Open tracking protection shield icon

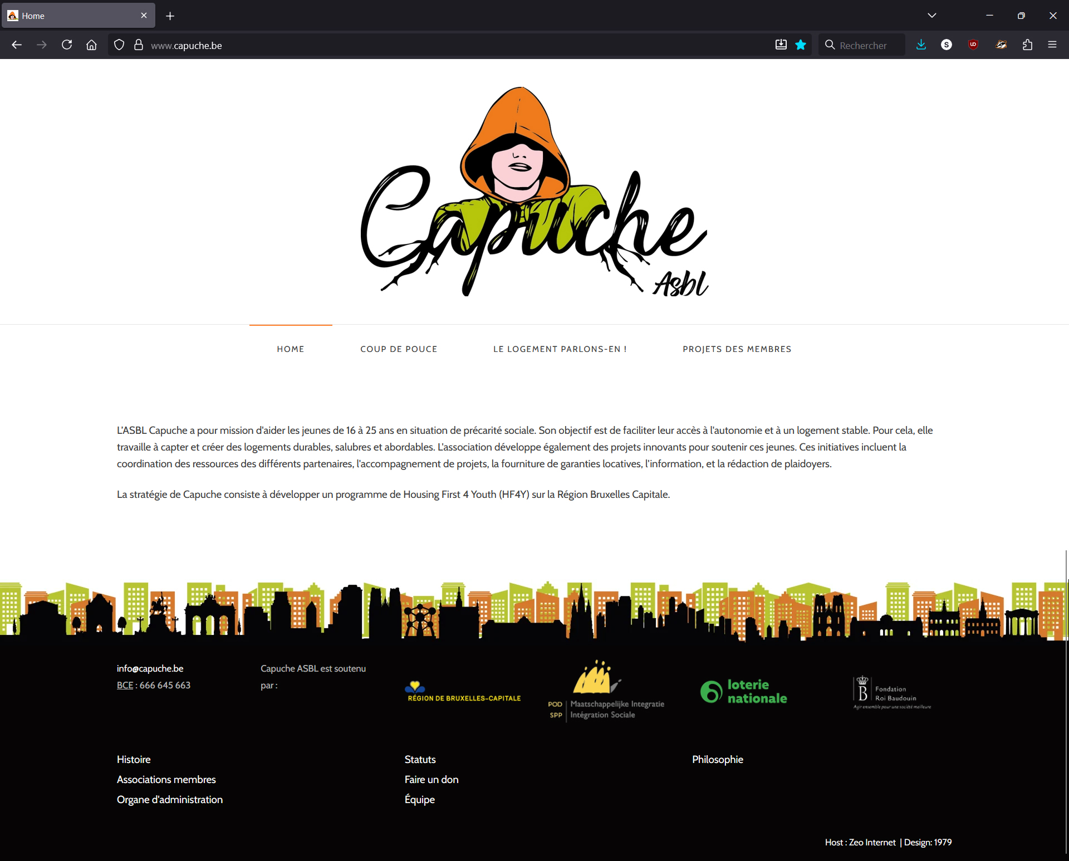pyautogui.click(x=119, y=45)
